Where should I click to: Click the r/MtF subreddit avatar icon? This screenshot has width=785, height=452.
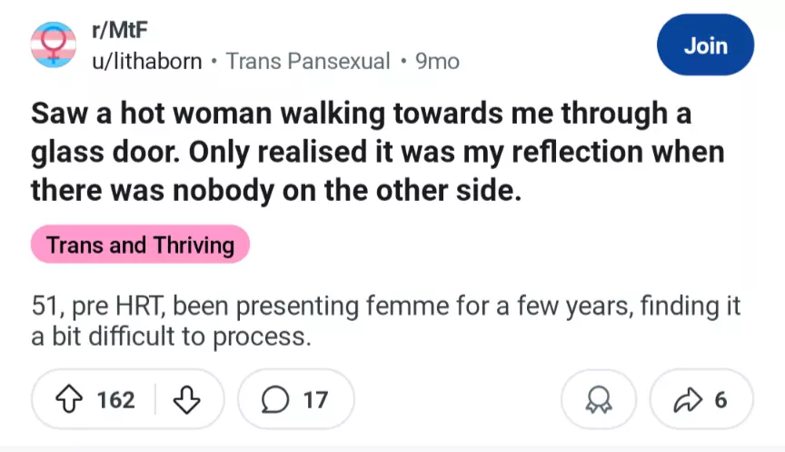(x=55, y=45)
